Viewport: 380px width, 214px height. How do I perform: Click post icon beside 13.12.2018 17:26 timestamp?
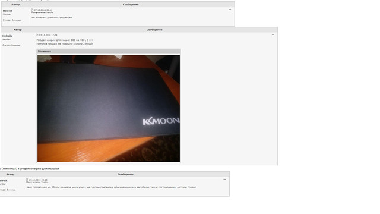pyautogui.click(x=37, y=35)
